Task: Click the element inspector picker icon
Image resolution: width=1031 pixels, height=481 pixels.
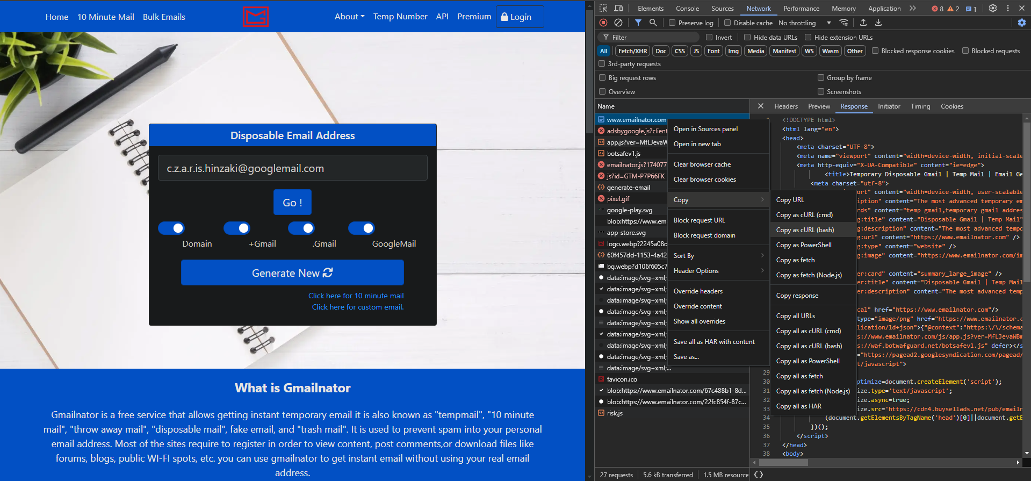Action: (x=603, y=8)
